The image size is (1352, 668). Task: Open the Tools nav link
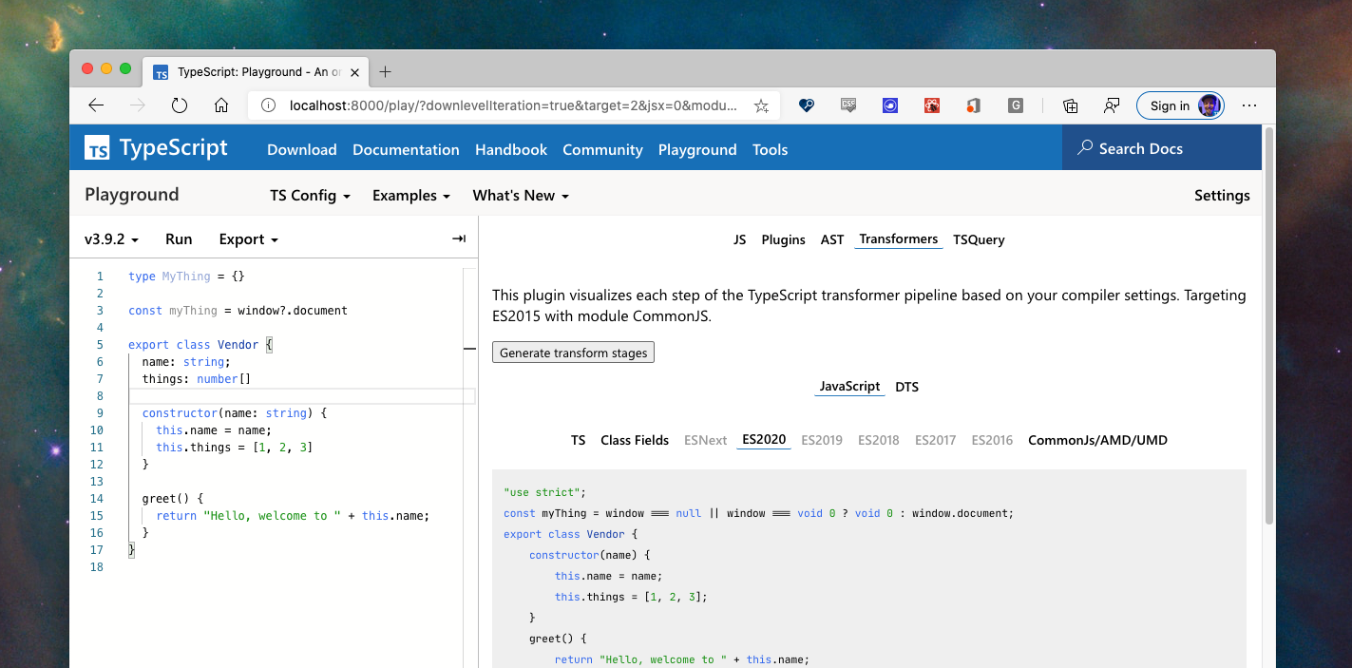pos(770,149)
